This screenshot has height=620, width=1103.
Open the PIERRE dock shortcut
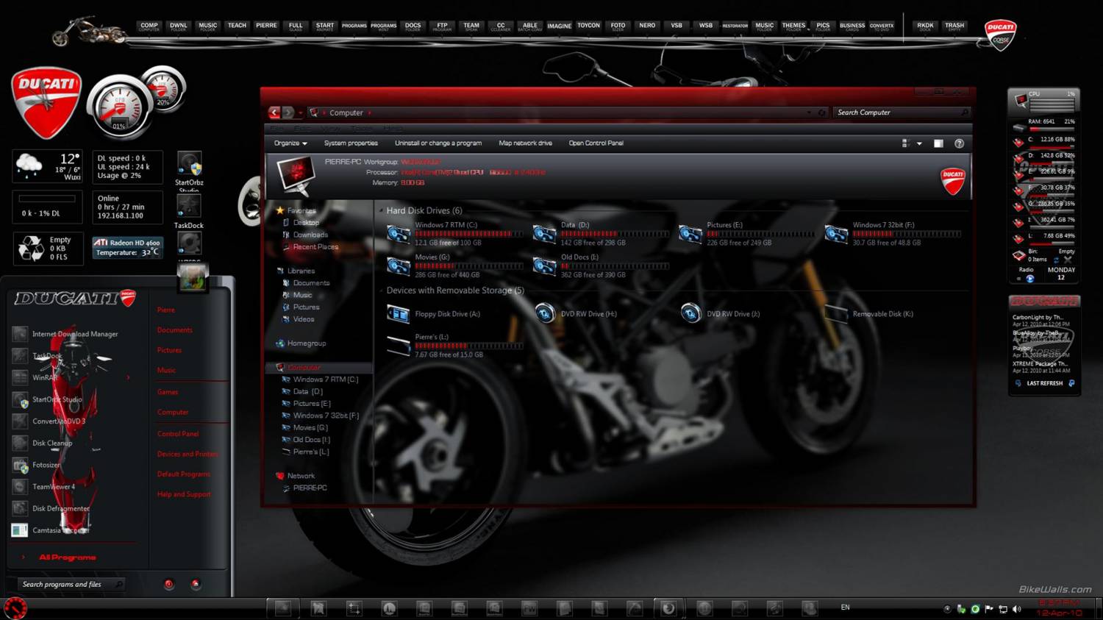point(266,26)
